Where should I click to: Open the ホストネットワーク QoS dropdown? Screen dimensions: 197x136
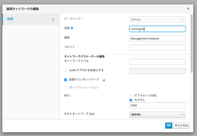[x=157, y=115]
